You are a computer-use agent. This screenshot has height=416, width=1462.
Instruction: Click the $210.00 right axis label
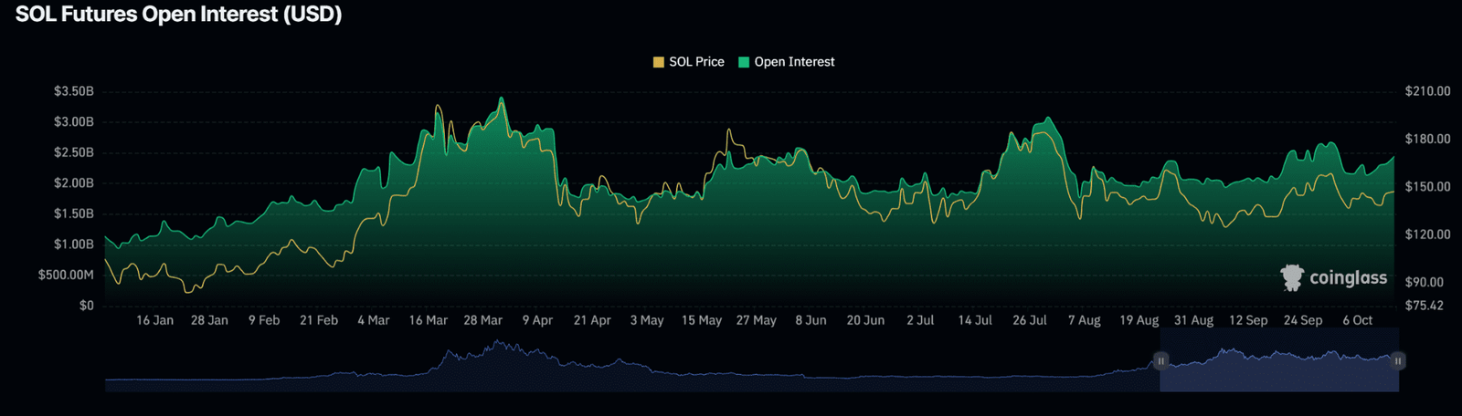[x=1427, y=91]
